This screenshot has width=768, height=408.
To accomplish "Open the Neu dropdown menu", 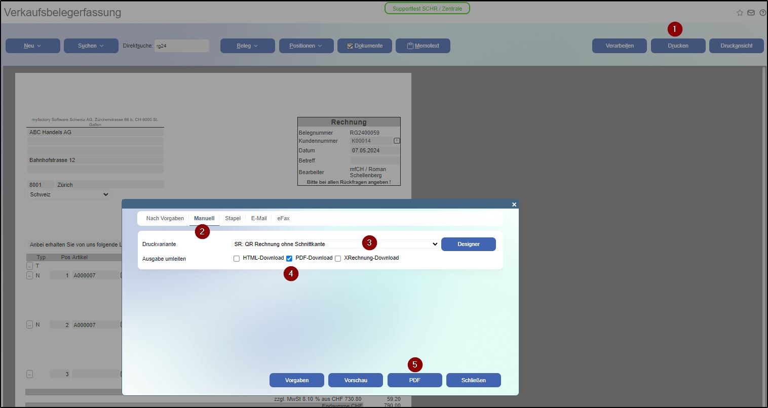I will 33,46.
